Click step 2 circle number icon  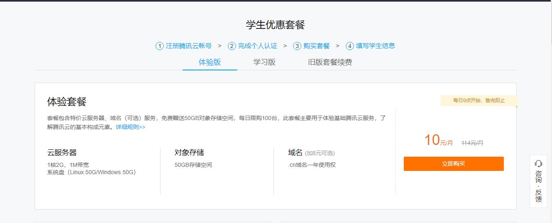coord(232,46)
